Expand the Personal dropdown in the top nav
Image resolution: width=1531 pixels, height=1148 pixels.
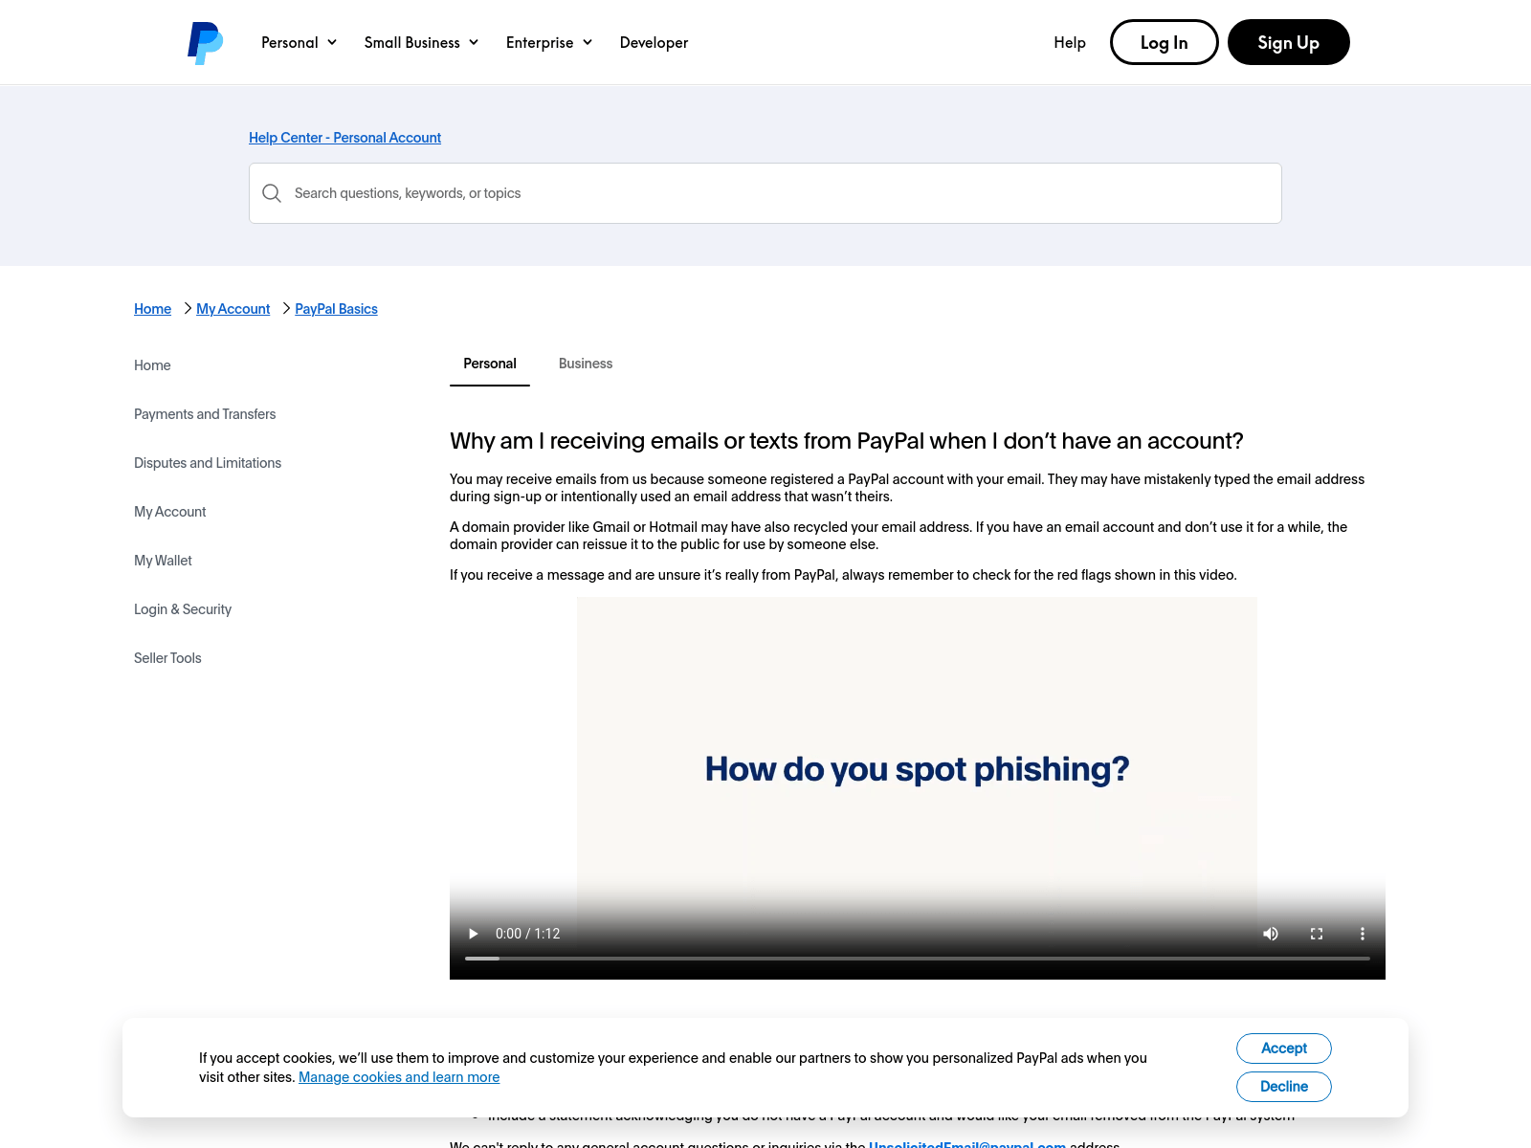coord(300,42)
